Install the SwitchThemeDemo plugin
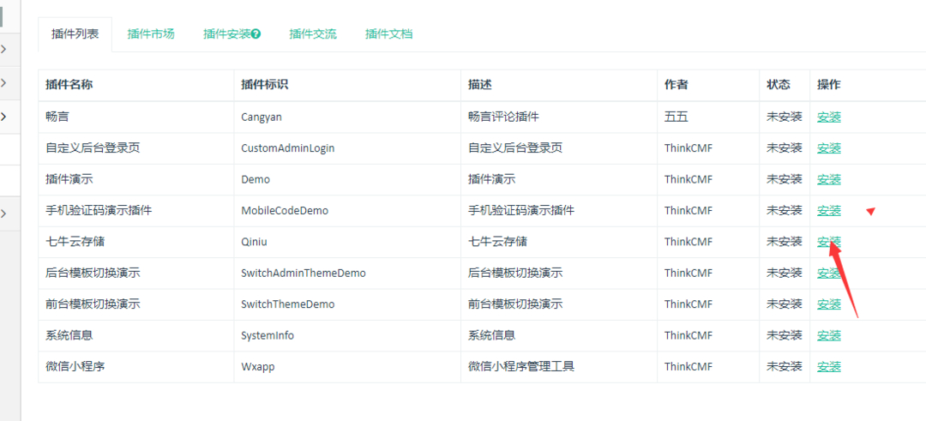 828,304
